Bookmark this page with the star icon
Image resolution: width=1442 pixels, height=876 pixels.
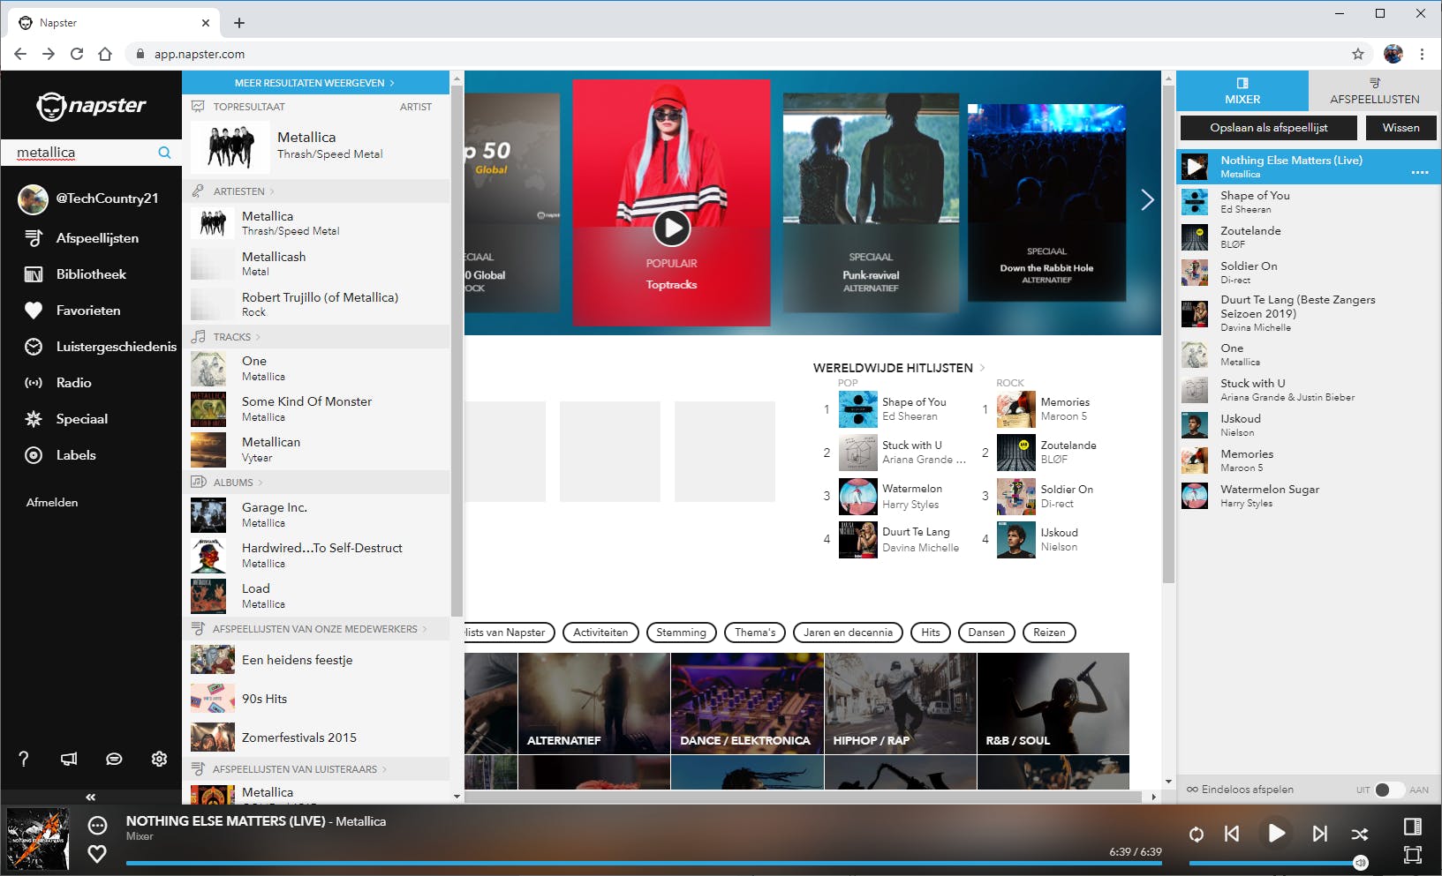pos(1358,54)
